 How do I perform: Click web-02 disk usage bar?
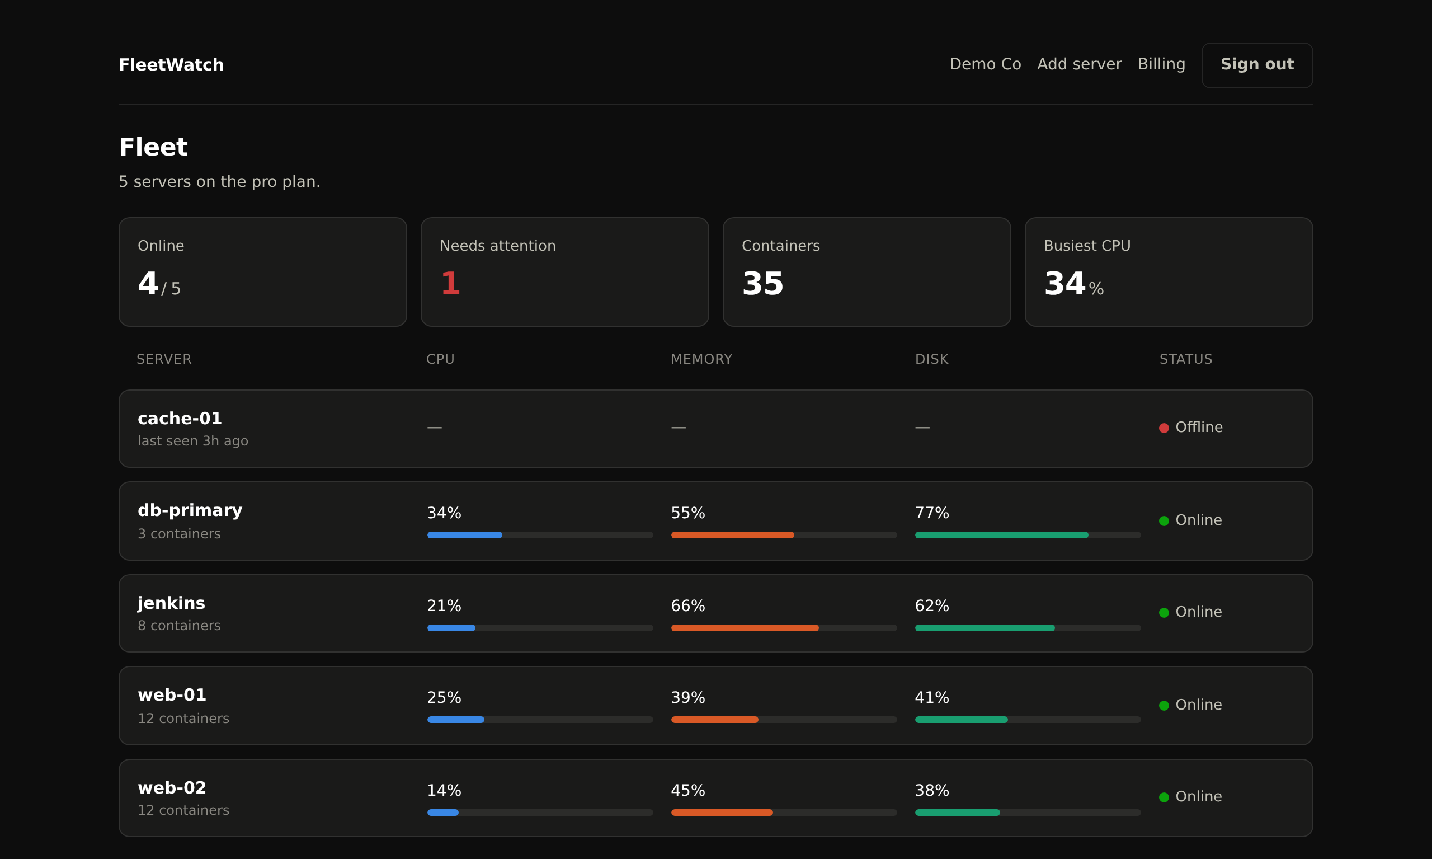(1028, 812)
